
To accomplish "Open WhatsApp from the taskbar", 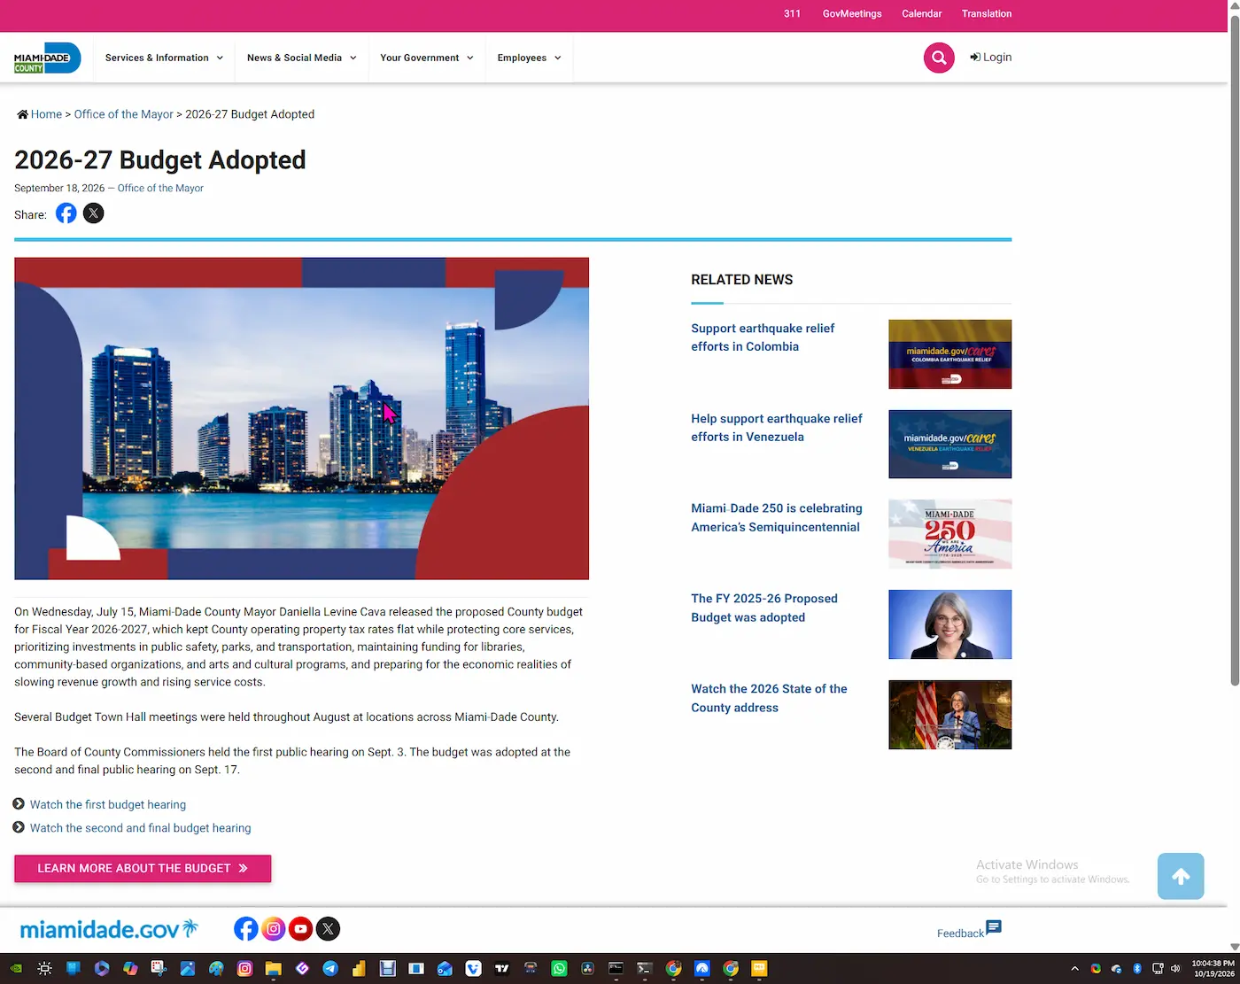I will pos(559,968).
